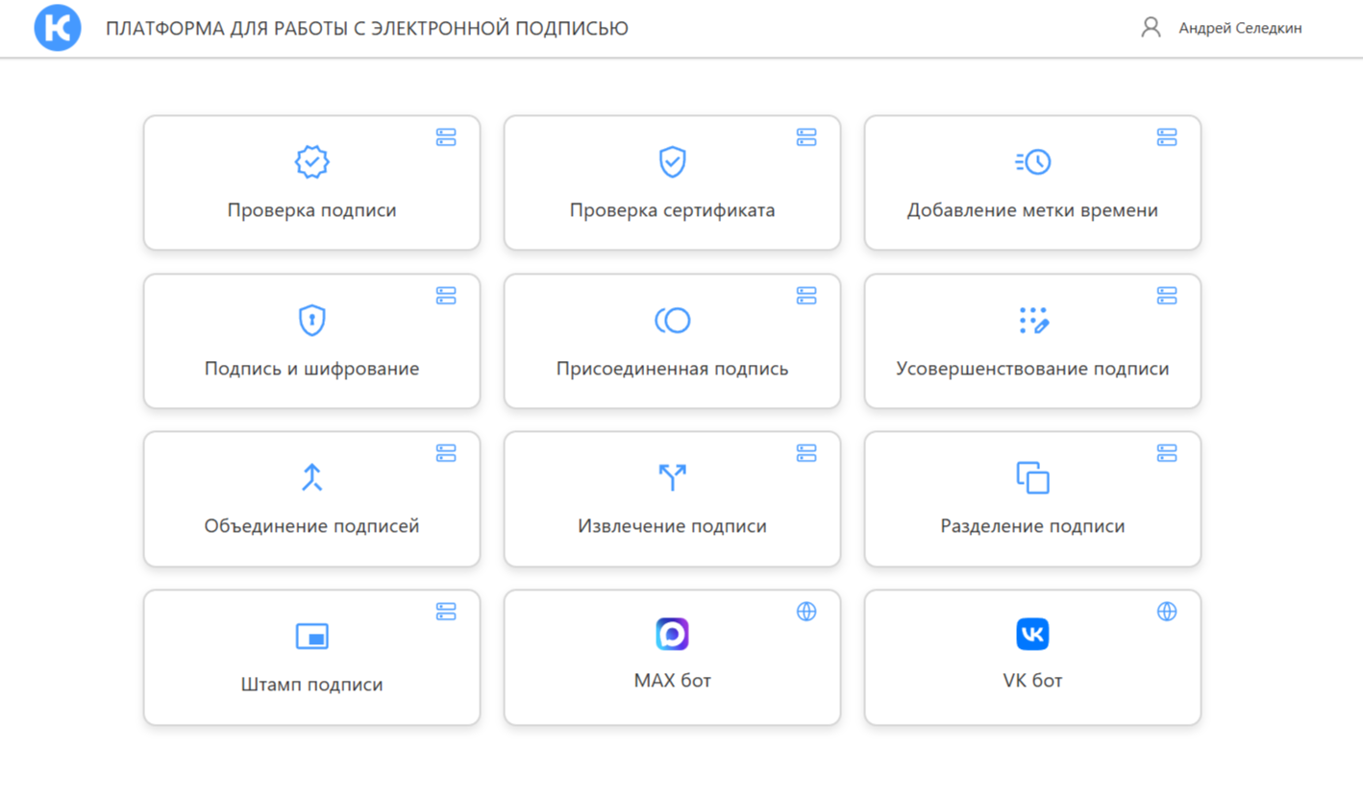Open Добавление метки времени clock icon
The image size is (1363, 795).
pyautogui.click(x=1032, y=161)
